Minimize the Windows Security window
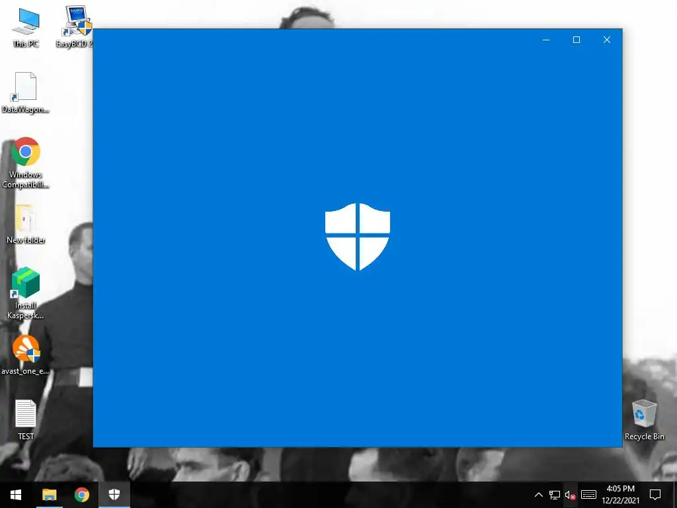The image size is (677, 508). coord(546,40)
